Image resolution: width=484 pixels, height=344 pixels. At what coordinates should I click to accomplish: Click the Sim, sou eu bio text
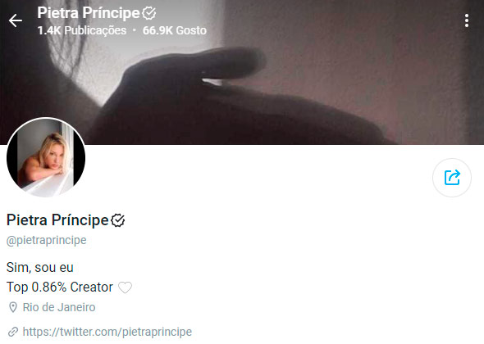coord(40,267)
